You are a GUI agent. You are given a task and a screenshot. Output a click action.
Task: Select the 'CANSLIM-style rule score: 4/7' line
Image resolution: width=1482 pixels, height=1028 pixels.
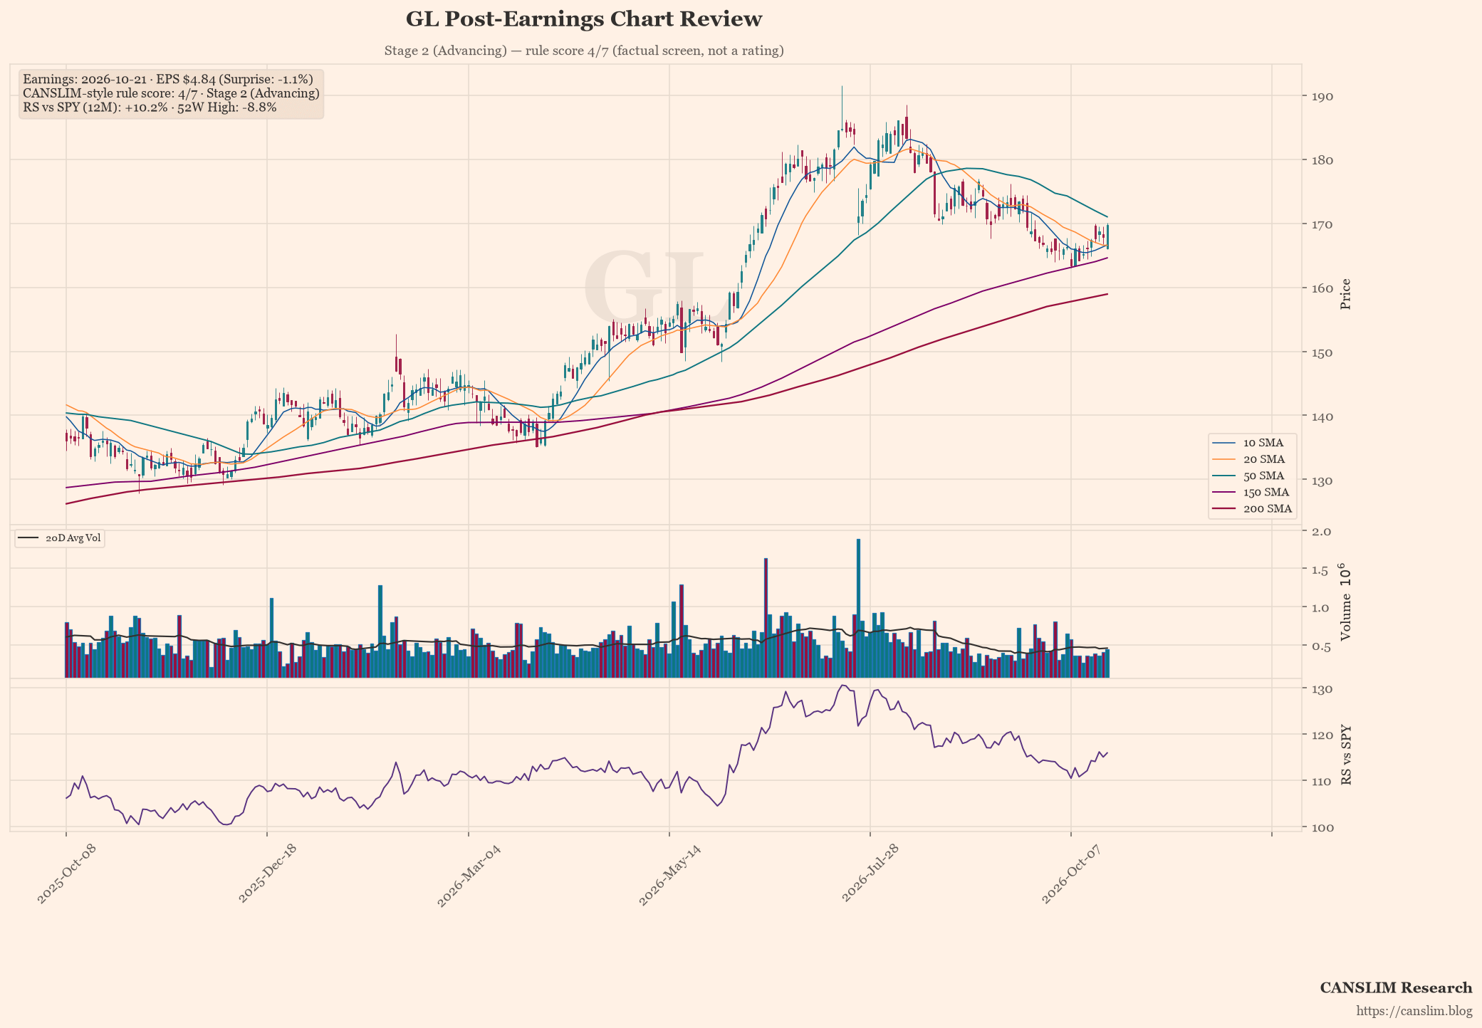pyautogui.click(x=171, y=93)
